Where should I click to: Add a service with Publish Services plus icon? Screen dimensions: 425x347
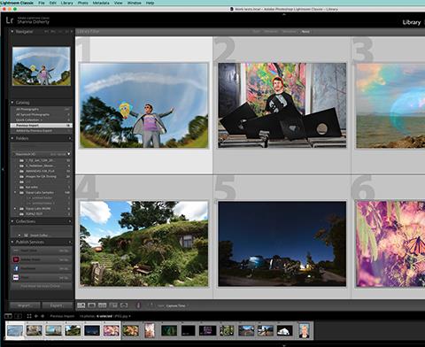point(70,243)
